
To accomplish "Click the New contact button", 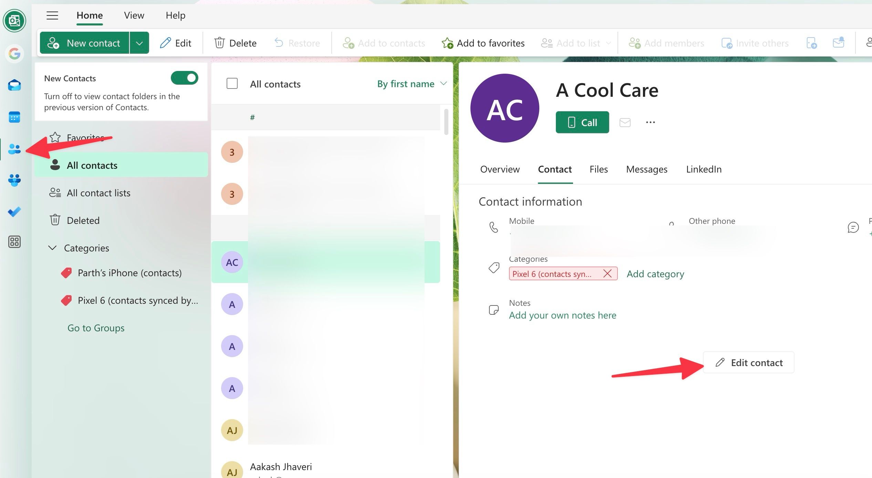I will click(85, 43).
